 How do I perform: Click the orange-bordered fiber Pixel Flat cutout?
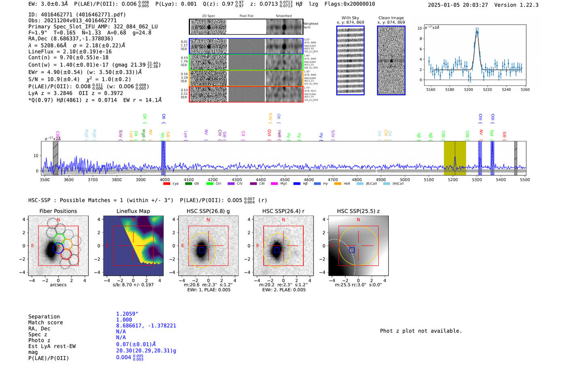(246, 78)
